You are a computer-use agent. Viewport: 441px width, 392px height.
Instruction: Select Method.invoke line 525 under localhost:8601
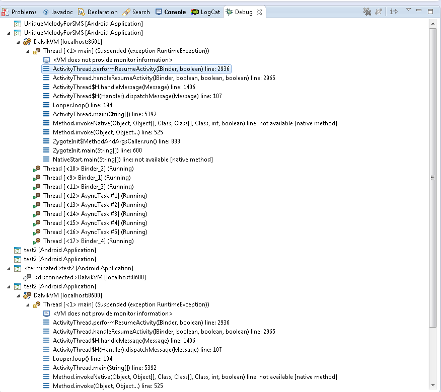pyautogui.click(x=108, y=132)
